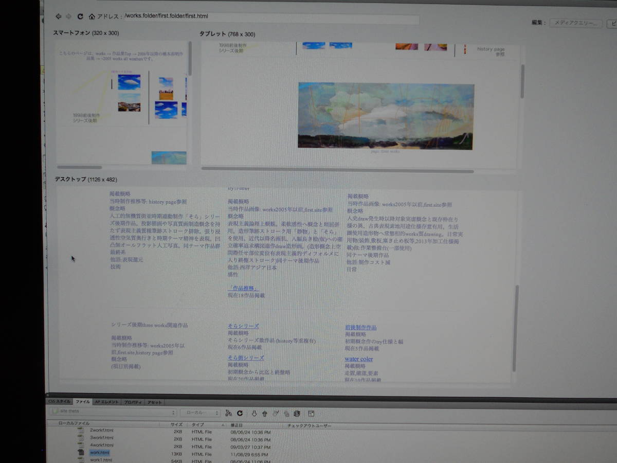Go forward with the right arrow icon
The height and width of the screenshot is (463, 617).
point(68,16)
